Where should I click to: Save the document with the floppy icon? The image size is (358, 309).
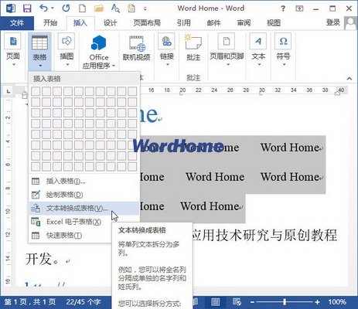tap(27, 8)
